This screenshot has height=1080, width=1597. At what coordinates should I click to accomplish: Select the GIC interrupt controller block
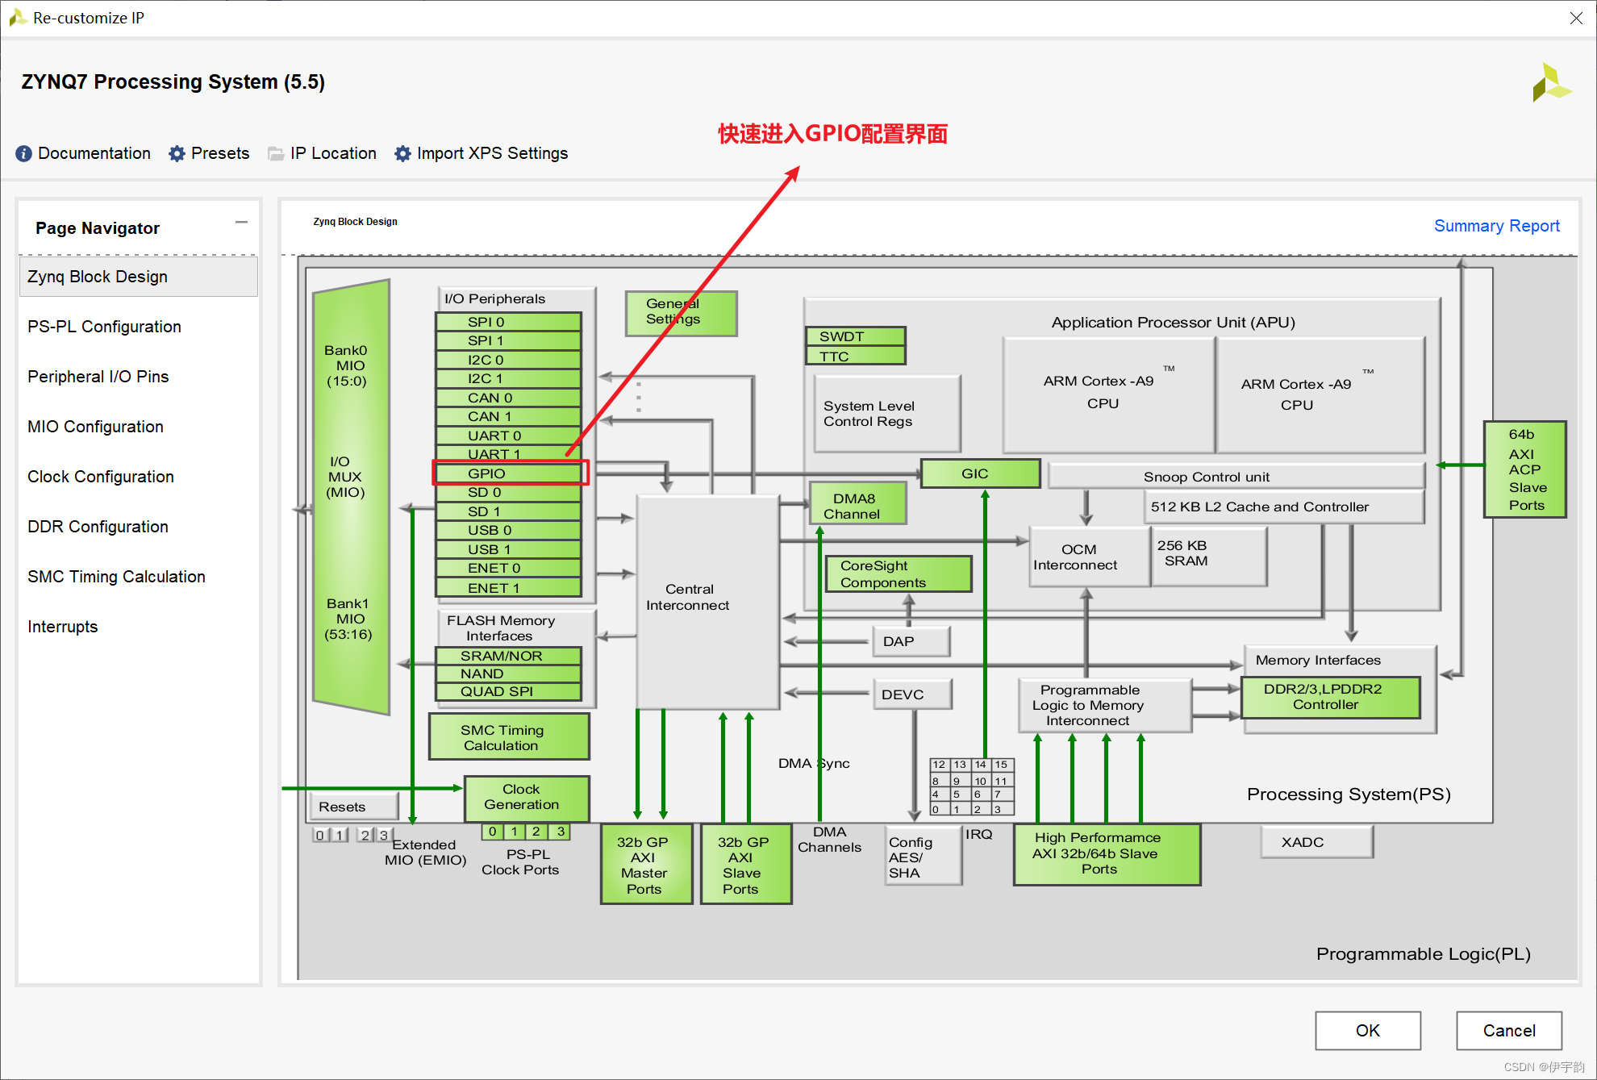click(979, 473)
